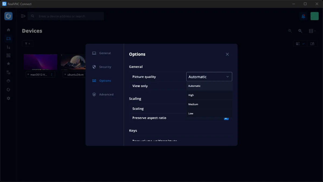This screenshot has height=182, width=323.
Task: Open the three-dot menu for macOS12 device
Action: point(51,75)
